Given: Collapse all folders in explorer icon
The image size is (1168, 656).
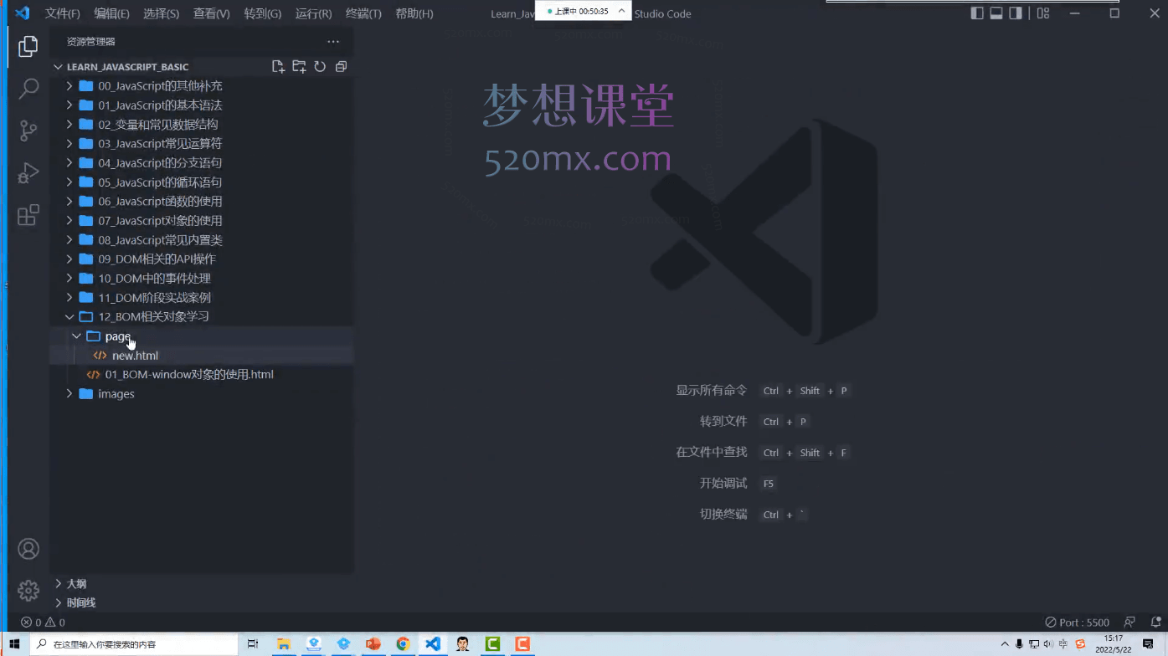Looking at the screenshot, I should [x=341, y=67].
